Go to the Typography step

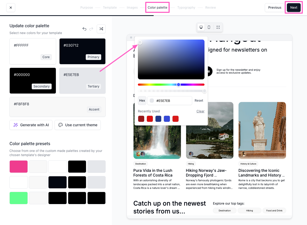(x=186, y=8)
